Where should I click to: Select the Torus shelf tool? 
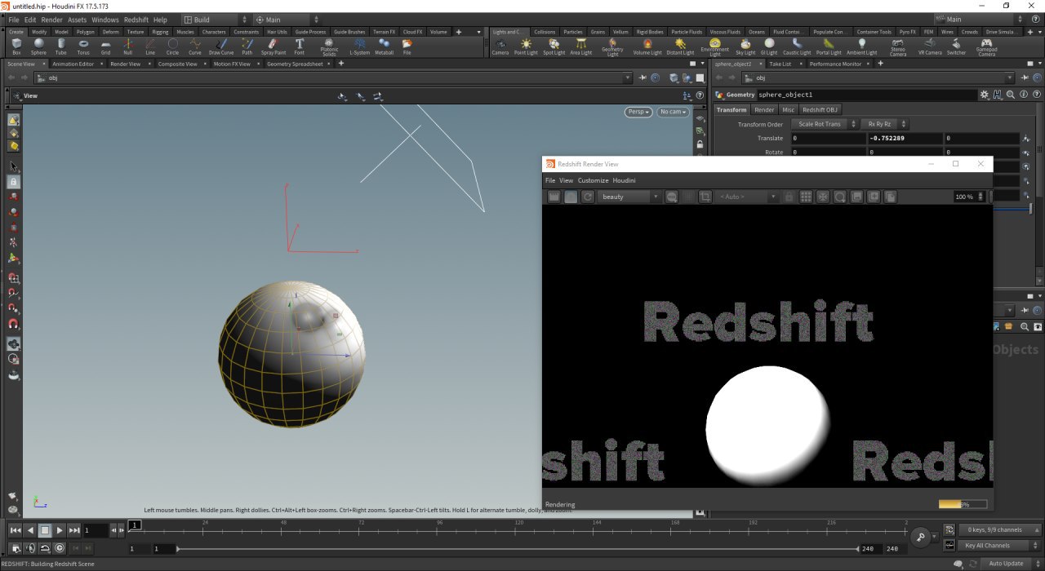pyautogui.click(x=83, y=46)
